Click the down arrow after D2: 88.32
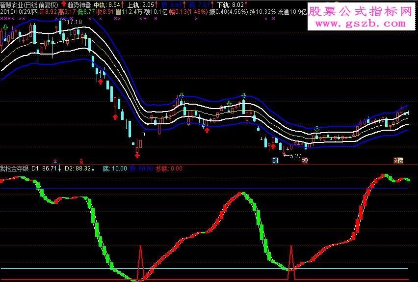This screenshot has height=282, width=418. [93, 168]
